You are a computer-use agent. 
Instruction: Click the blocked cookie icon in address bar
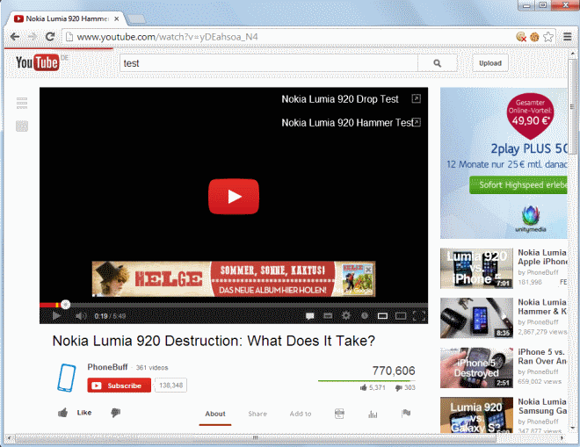point(521,37)
